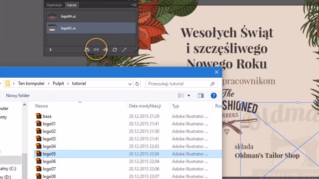Open the Links panel flyout menu
The width and height of the screenshot is (319, 179).
coord(134,5)
